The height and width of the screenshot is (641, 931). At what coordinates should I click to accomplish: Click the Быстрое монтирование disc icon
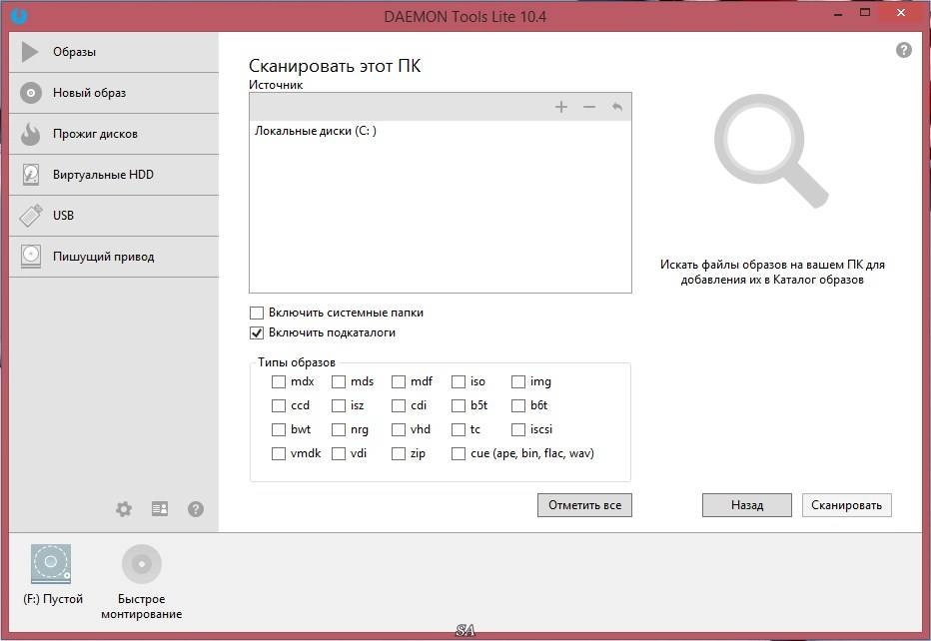click(x=141, y=564)
